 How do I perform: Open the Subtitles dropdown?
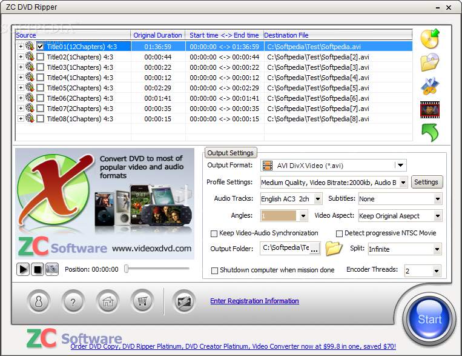click(438, 199)
